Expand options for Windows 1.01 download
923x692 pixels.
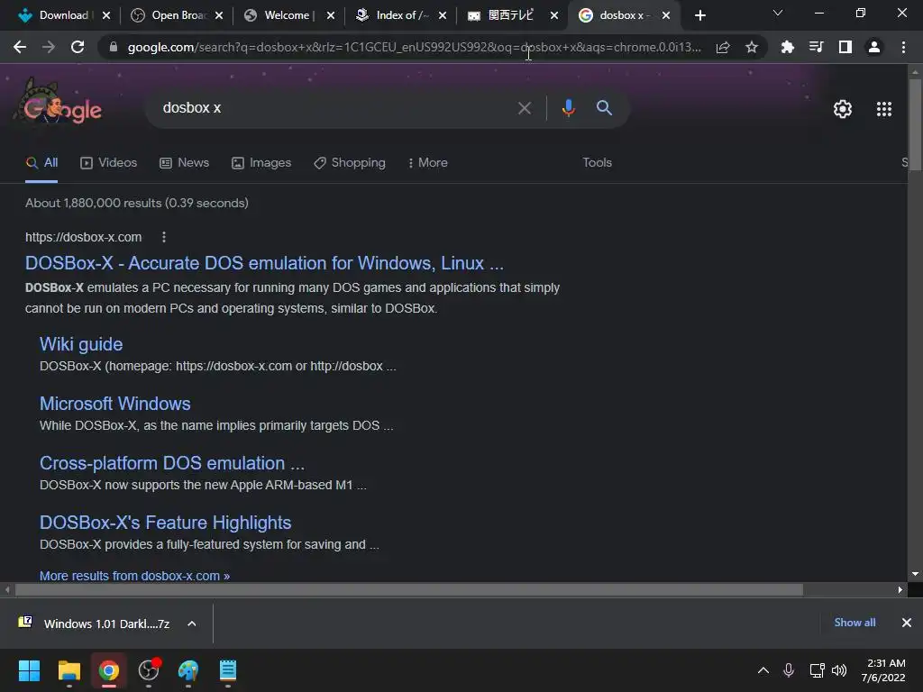click(191, 624)
